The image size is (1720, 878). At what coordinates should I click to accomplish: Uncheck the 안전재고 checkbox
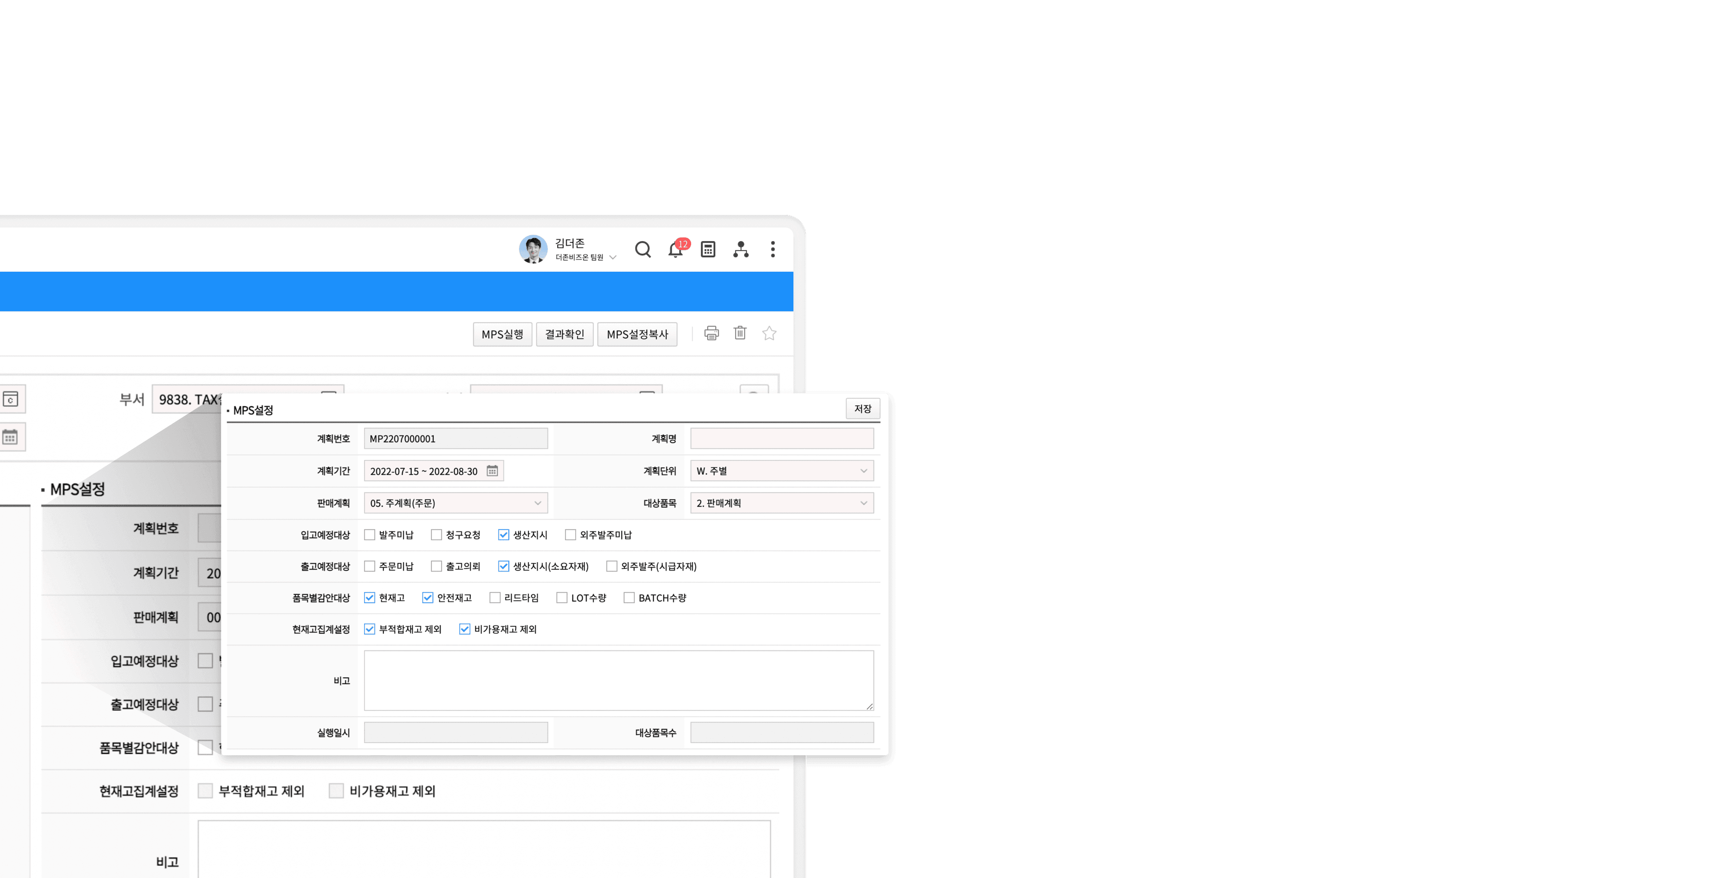[x=427, y=598]
